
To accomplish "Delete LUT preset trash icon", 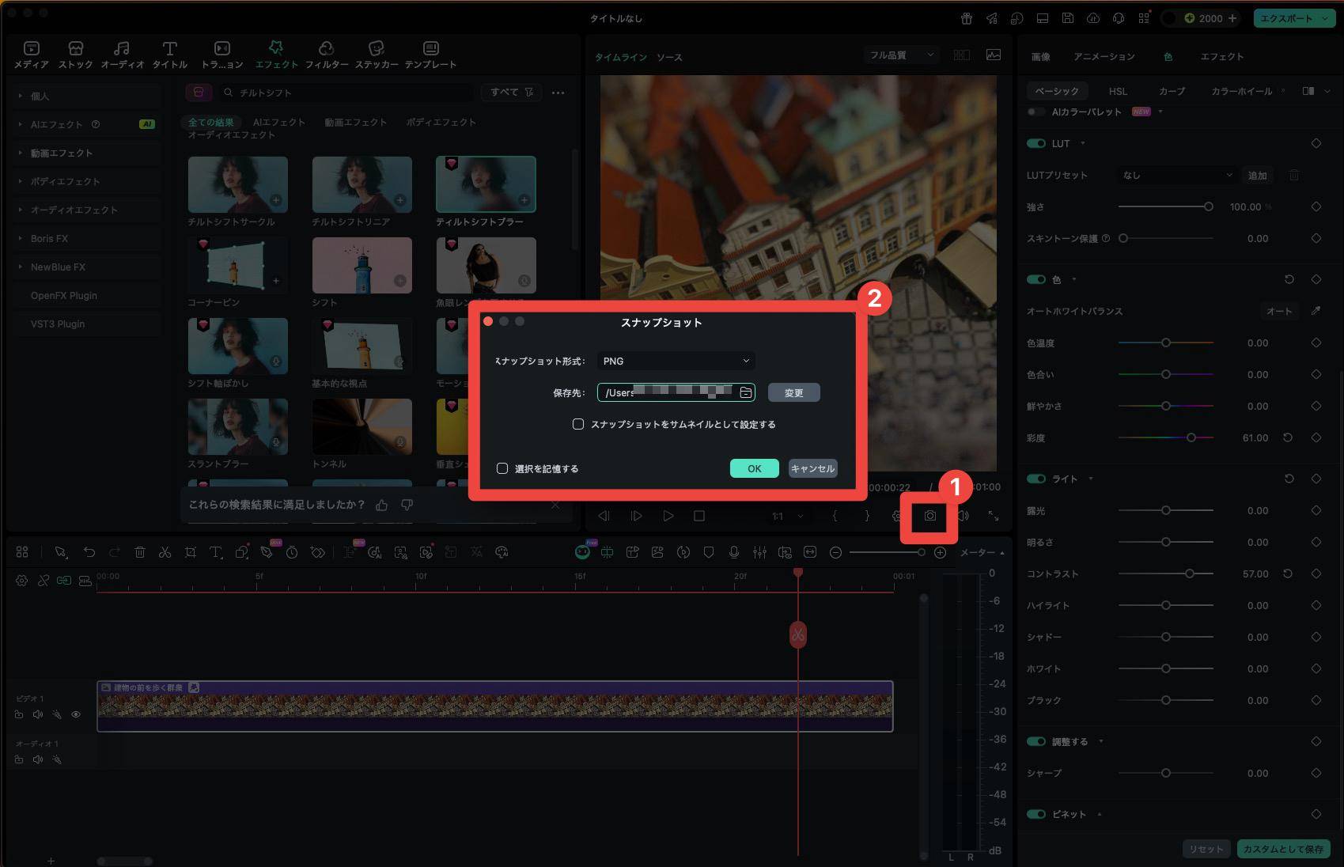I will coord(1294,175).
